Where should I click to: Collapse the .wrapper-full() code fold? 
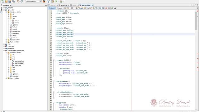pos(53,60)
